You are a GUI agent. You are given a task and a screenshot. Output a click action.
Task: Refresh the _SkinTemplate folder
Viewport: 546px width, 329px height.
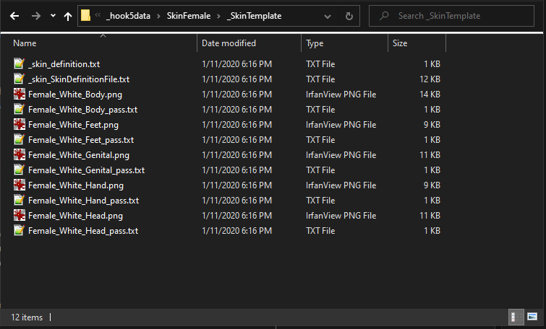349,16
